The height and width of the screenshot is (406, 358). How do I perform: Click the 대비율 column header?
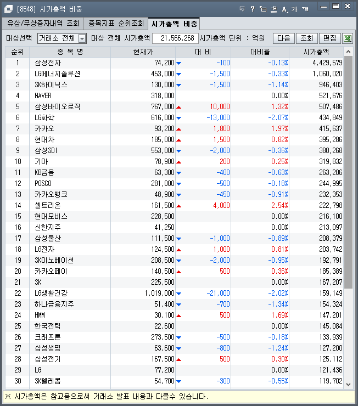260,52
